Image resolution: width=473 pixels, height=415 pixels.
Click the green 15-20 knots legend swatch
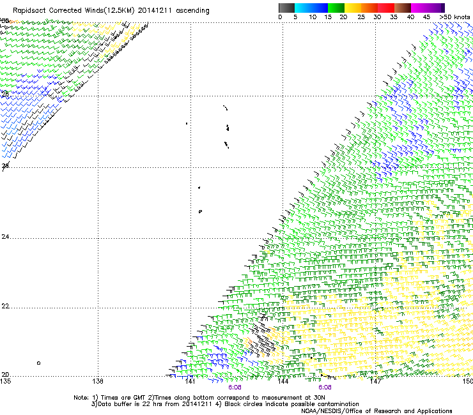click(336, 8)
